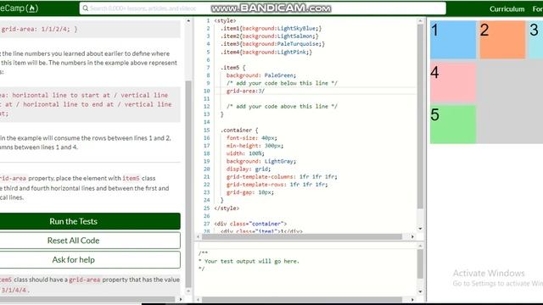Click the display: grid line

coord(249,169)
